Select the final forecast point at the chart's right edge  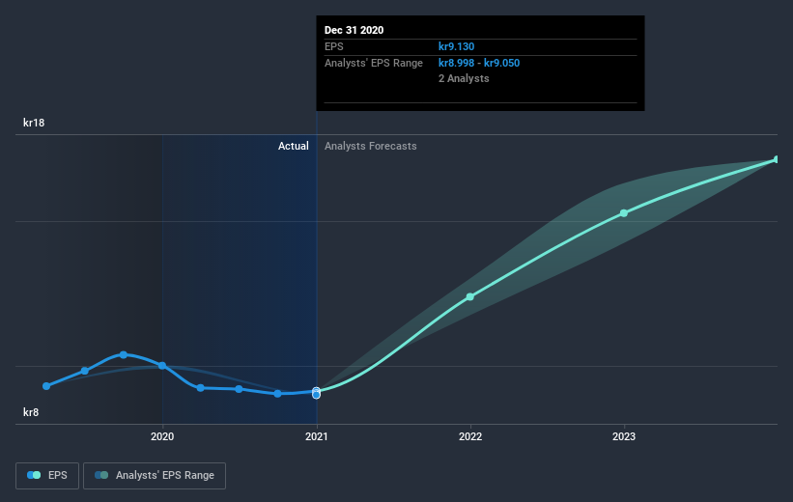(777, 159)
